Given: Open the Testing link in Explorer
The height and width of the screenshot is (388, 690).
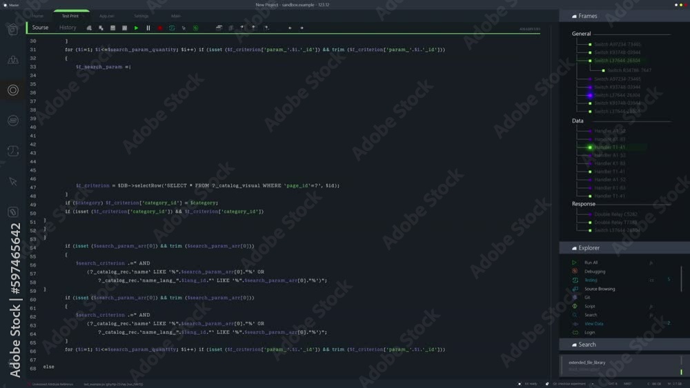Looking at the screenshot, I should (591, 280).
